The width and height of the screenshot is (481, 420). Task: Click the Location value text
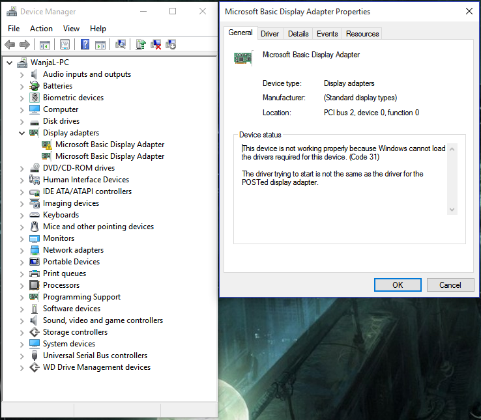[372, 113]
